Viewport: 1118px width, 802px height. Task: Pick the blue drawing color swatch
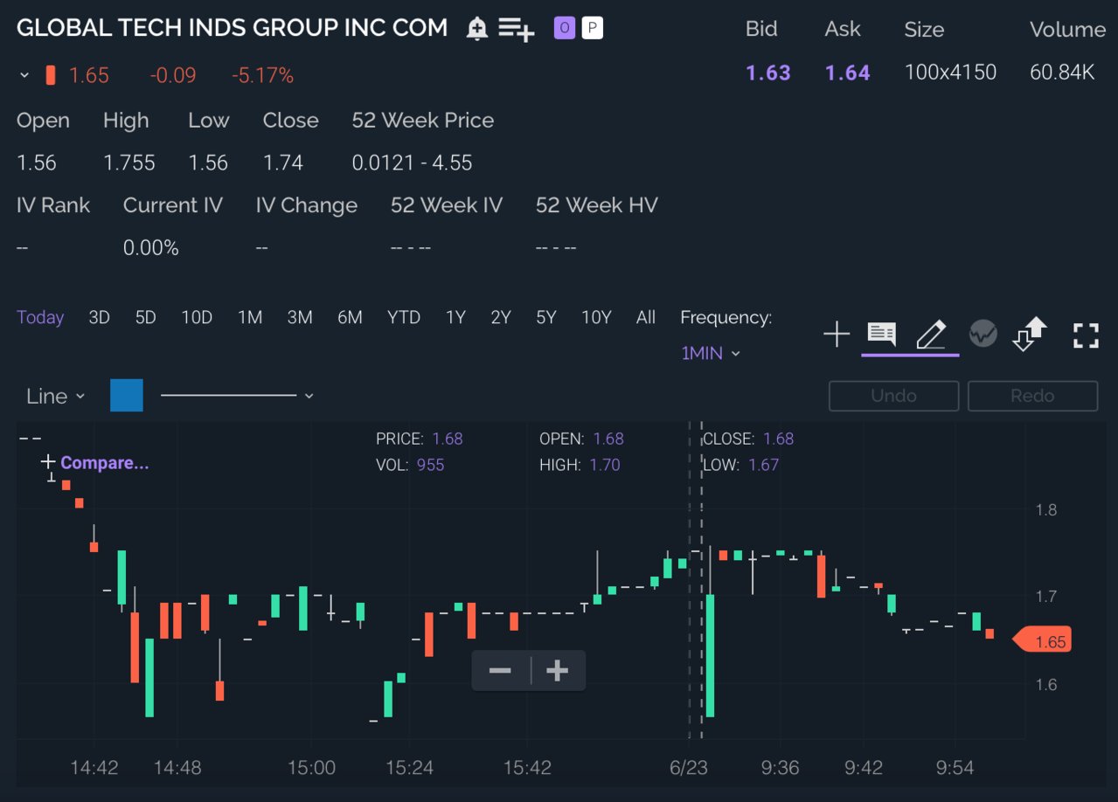click(127, 395)
